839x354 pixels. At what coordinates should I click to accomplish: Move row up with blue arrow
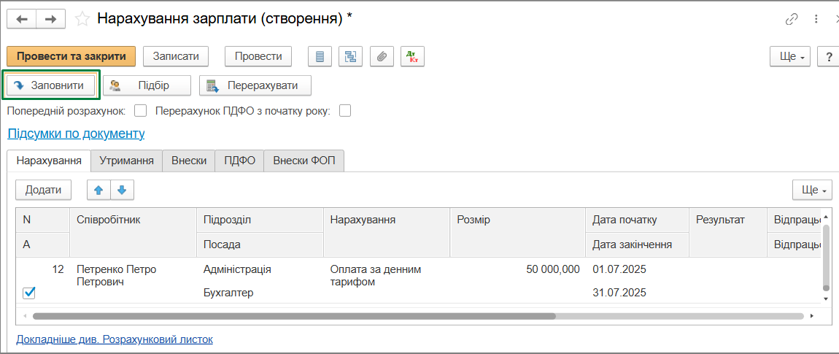(x=98, y=190)
